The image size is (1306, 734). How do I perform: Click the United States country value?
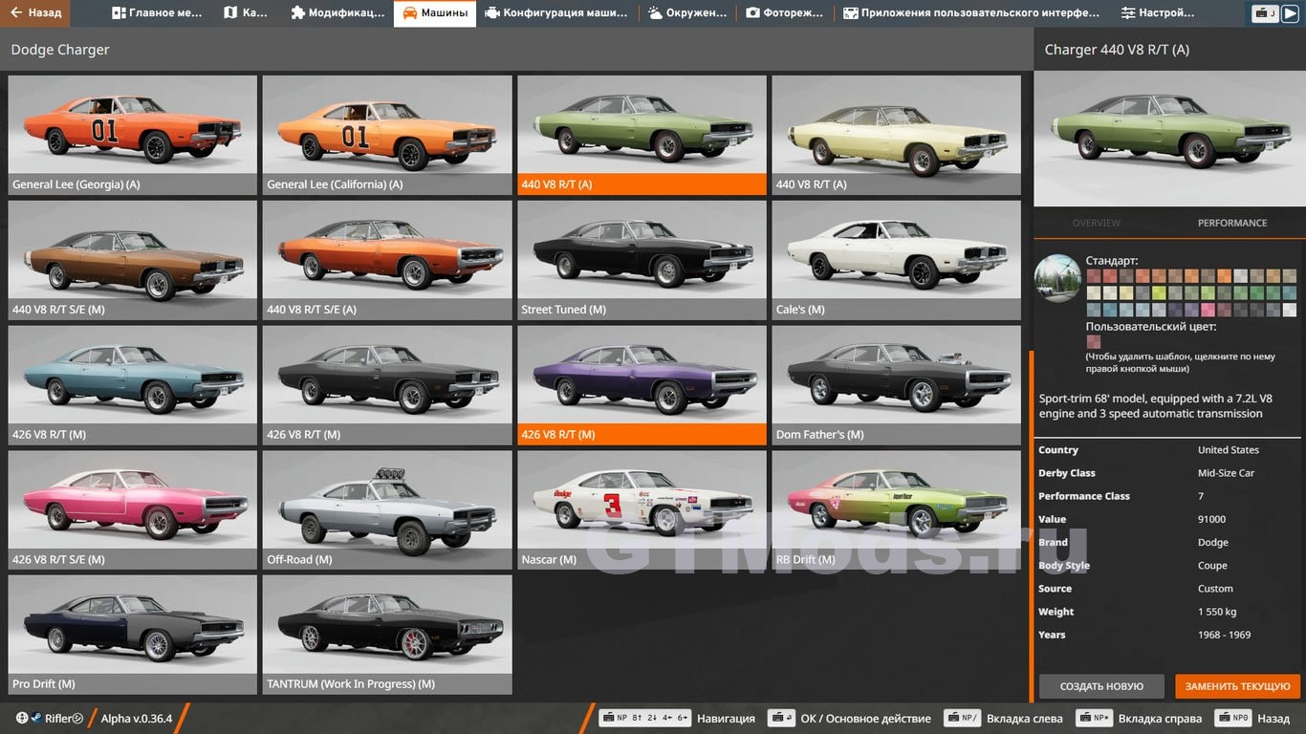point(1229,450)
